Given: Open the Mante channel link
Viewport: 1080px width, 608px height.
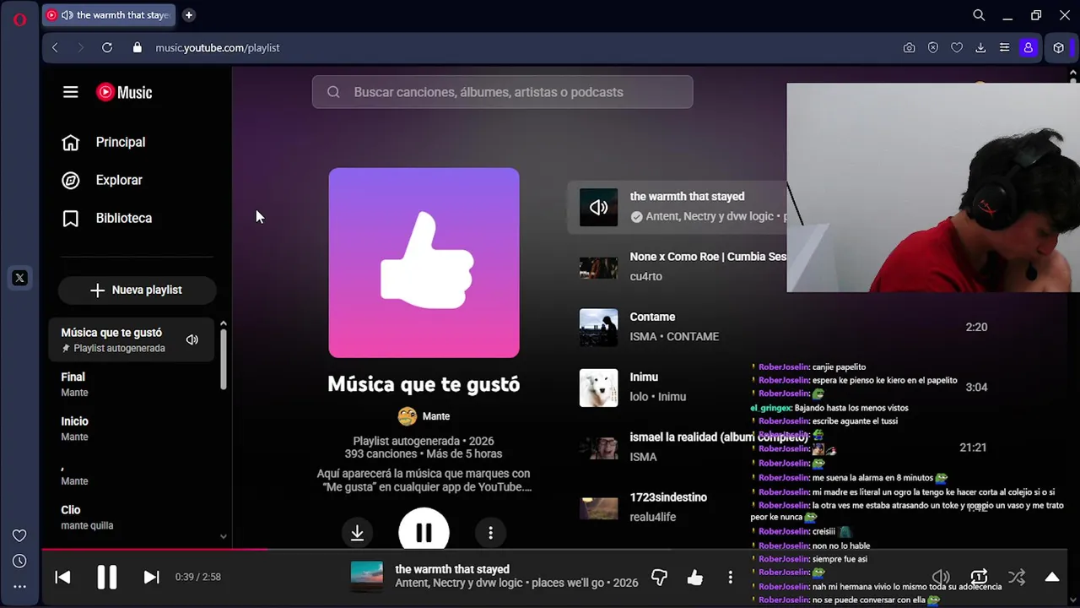Looking at the screenshot, I should coord(435,416).
